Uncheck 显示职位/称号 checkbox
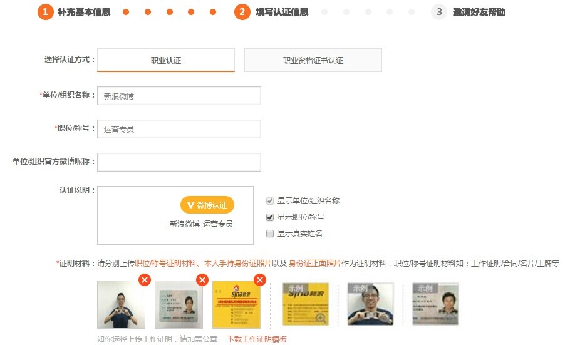Viewport: 565px width, 345px height. pos(270,217)
